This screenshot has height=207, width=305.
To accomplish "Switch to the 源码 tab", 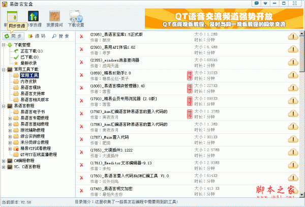I will (x=37, y=36).
